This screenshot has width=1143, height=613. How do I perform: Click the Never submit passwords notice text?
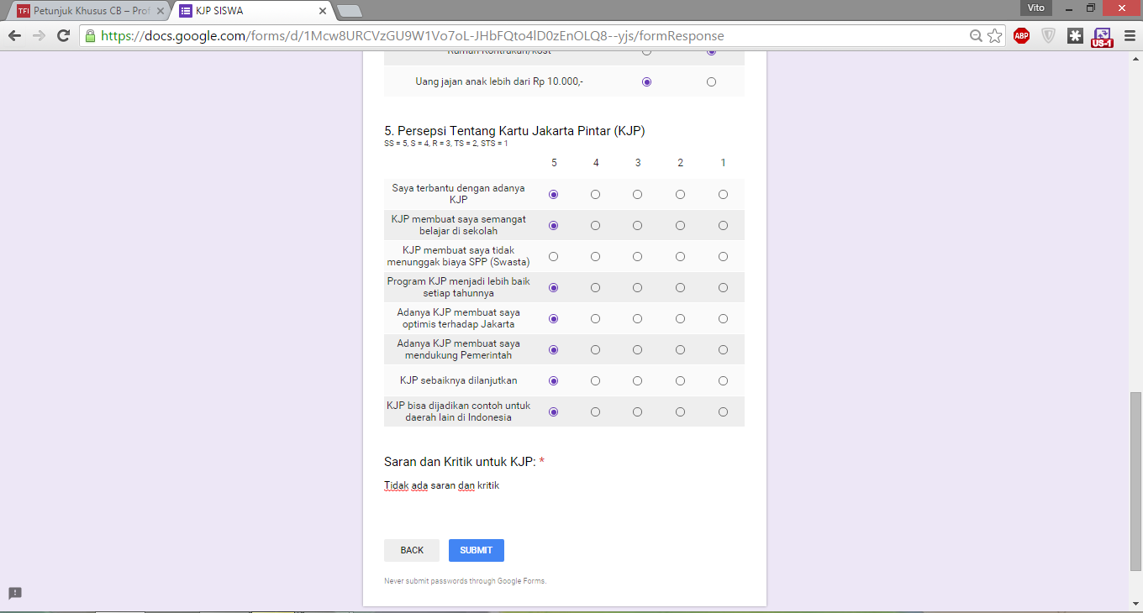click(465, 581)
